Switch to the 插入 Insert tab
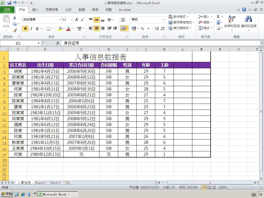 click(35, 10)
